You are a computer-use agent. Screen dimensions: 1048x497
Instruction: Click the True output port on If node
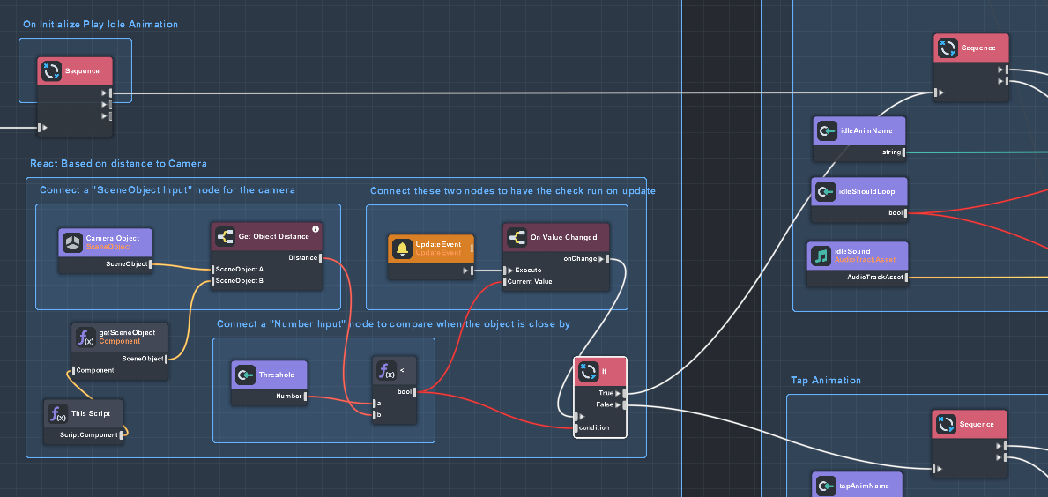click(623, 393)
